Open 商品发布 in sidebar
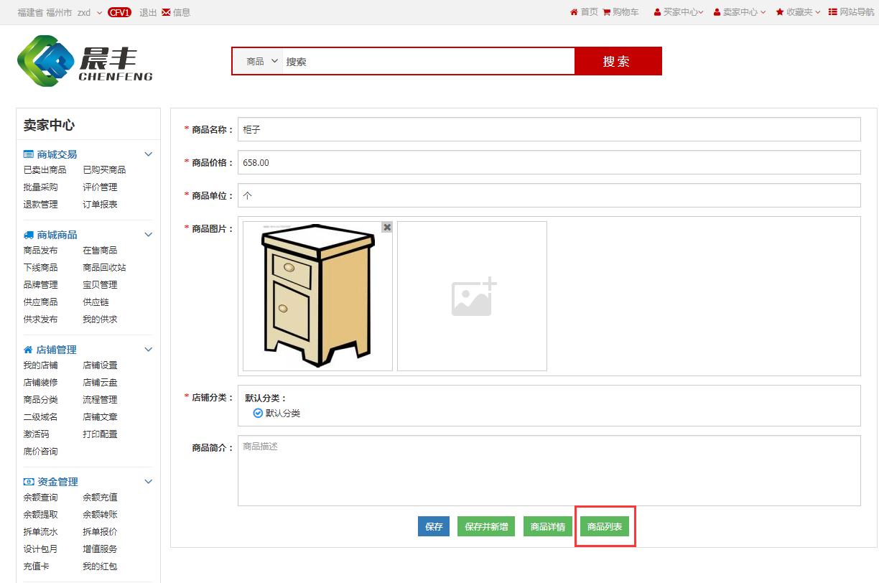879x583 pixels. [x=40, y=251]
